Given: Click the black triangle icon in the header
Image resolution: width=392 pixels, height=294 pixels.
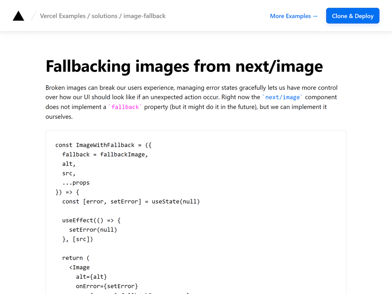Looking at the screenshot, I should (18, 16).
